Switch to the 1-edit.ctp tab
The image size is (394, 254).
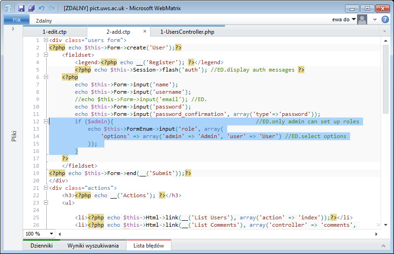pyautogui.click(x=55, y=32)
